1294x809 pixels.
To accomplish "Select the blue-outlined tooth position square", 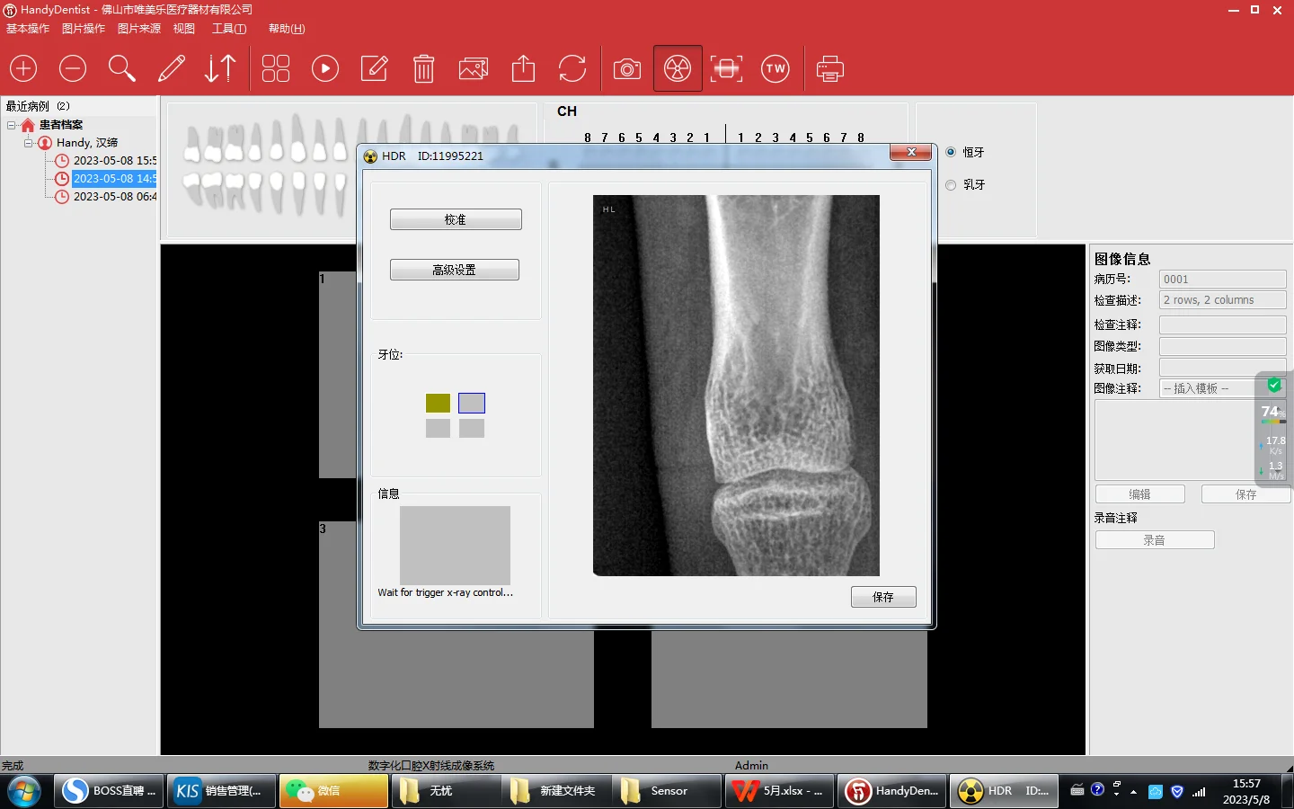I will tap(472, 403).
